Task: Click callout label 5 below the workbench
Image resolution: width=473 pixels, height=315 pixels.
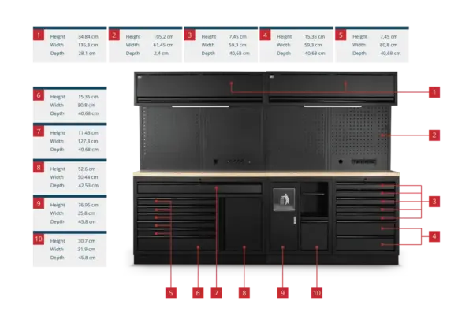Action: click(171, 293)
